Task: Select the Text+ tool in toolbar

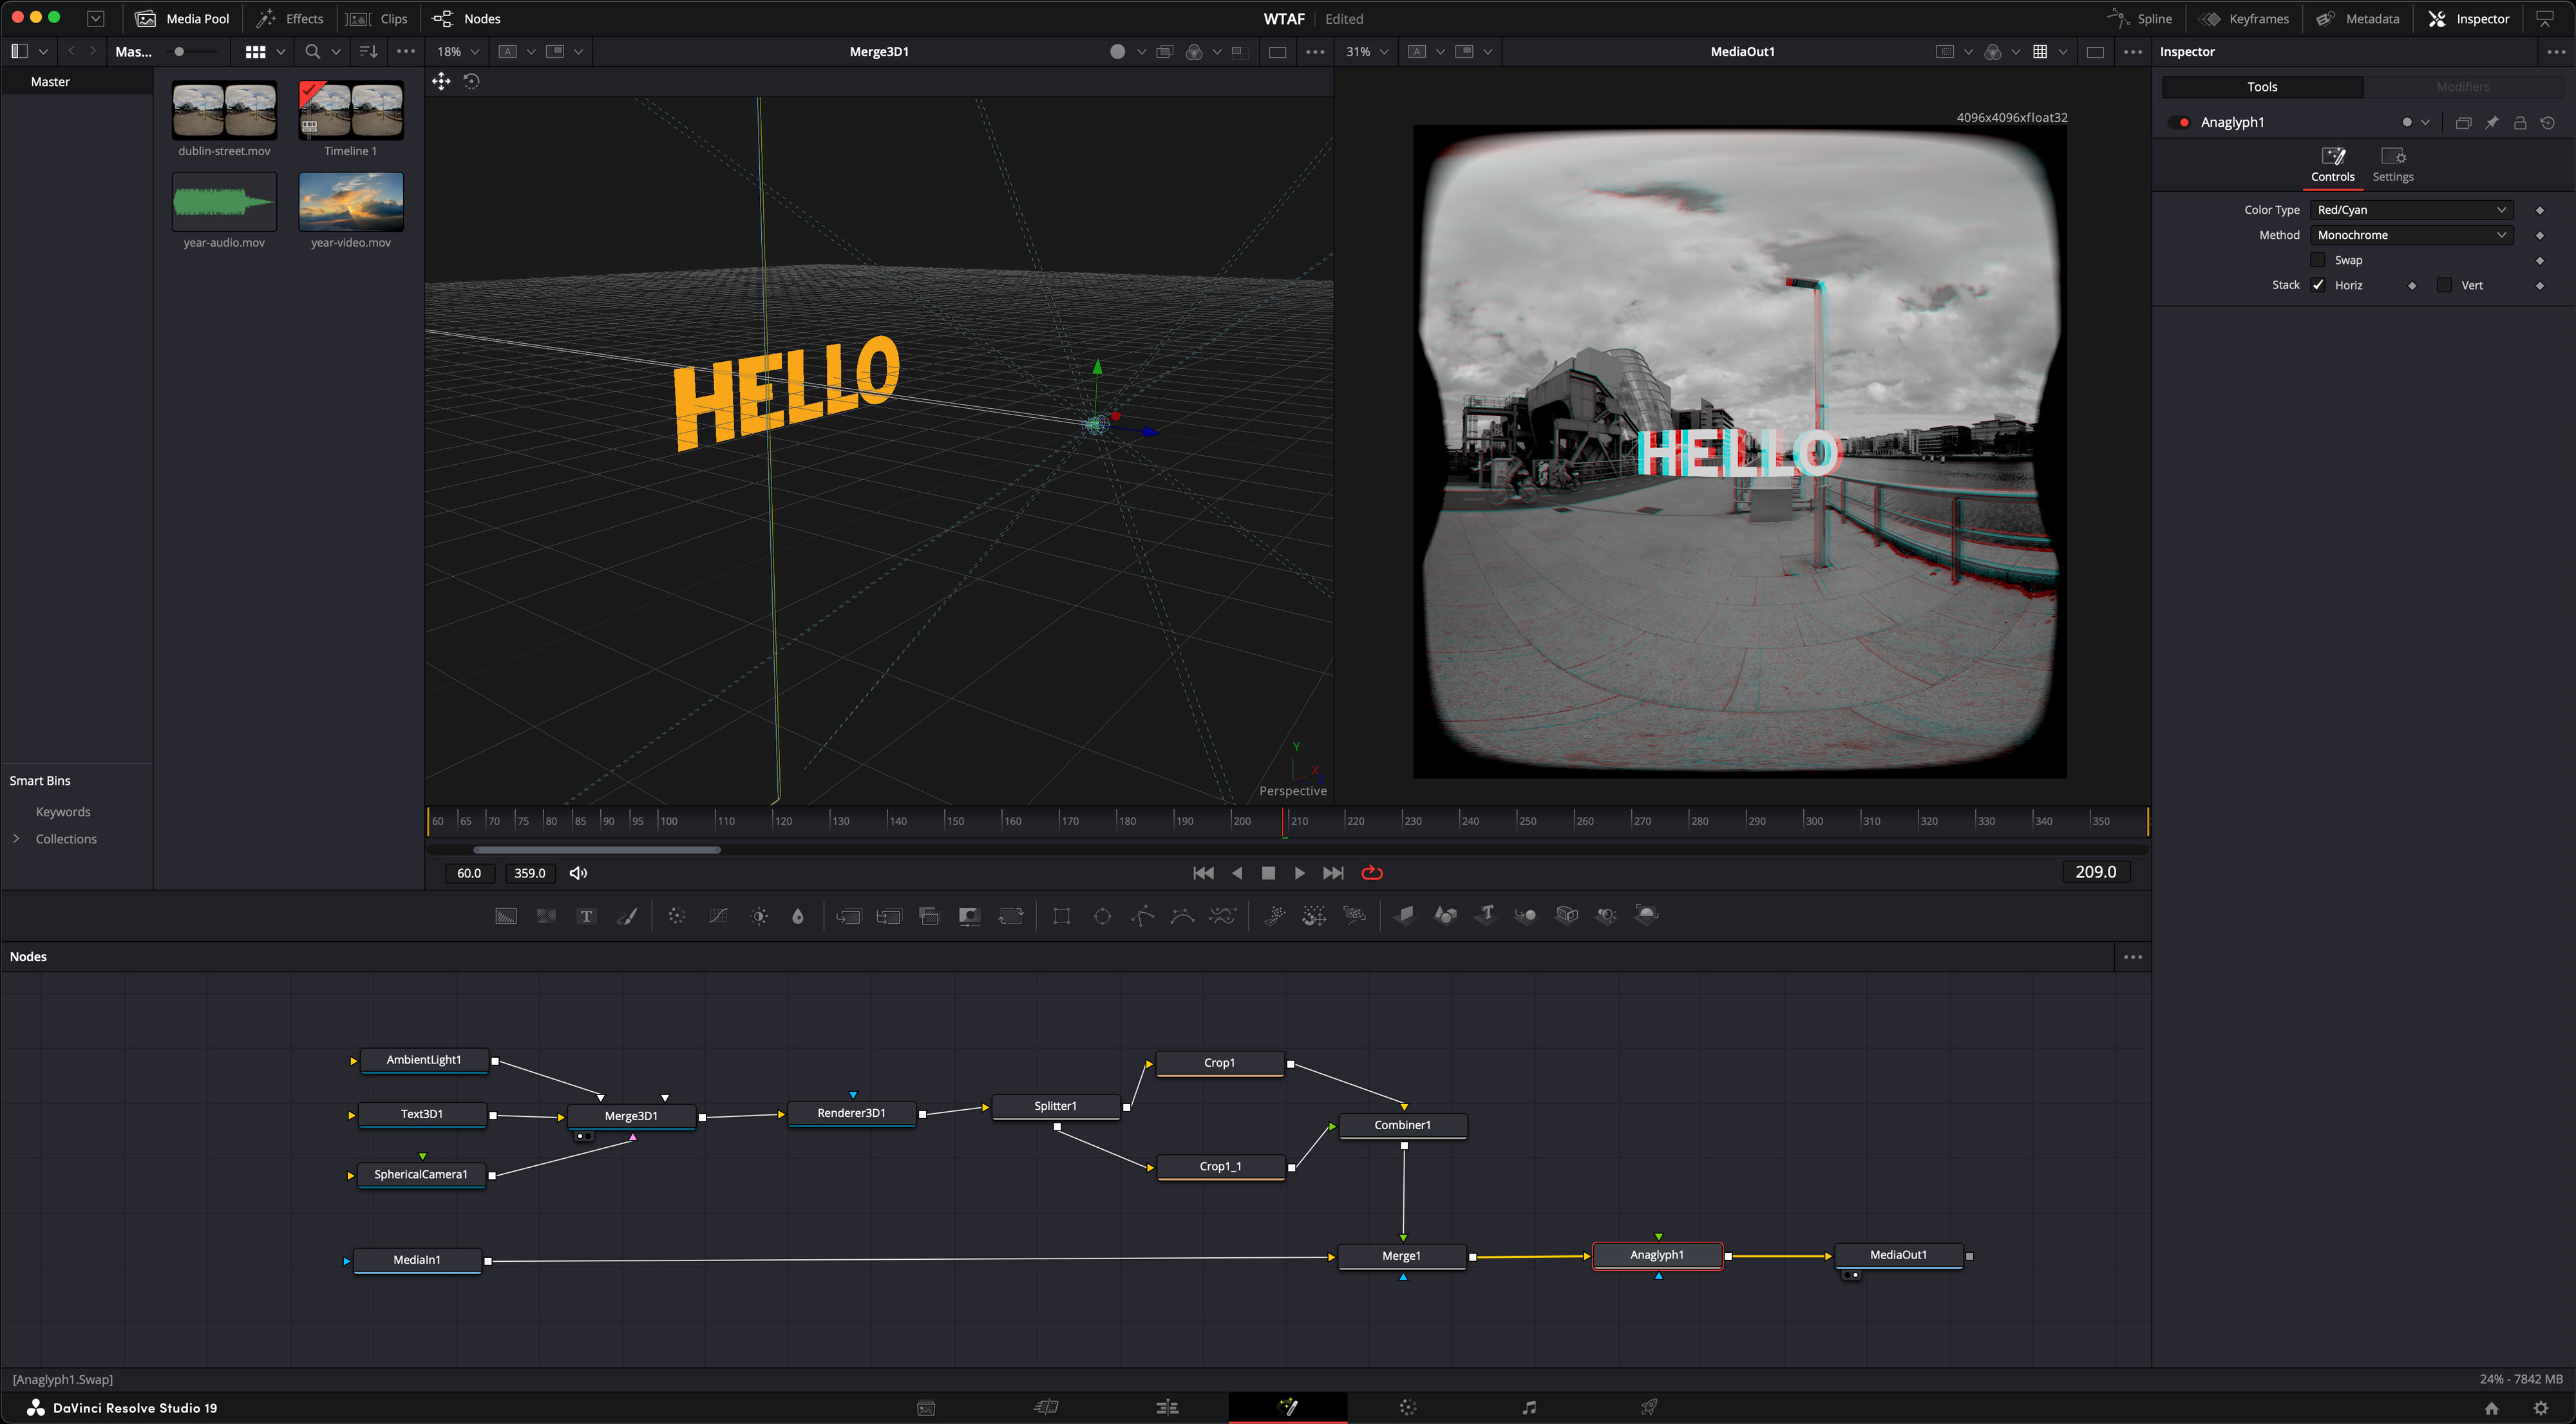Action: [x=586, y=916]
